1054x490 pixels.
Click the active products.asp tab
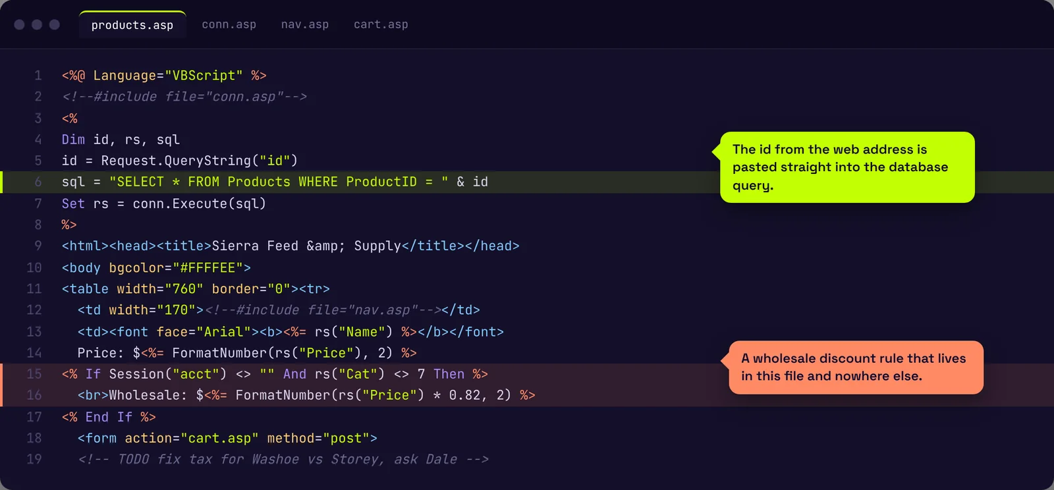(x=132, y=25)
